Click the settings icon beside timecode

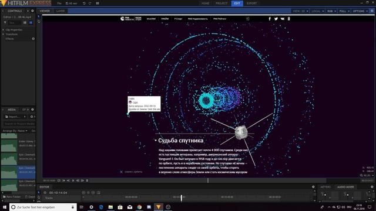click(x=45, y=193)
